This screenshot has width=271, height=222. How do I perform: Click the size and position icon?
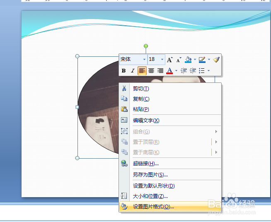tap(124, 196)
